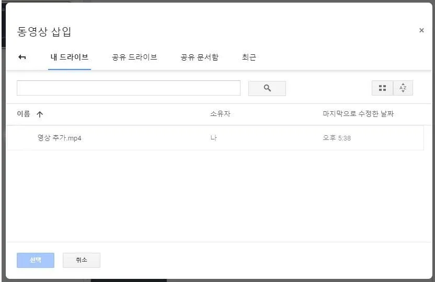Switch to the 공유 드라이브 tab
Screen dimensions: 435x282
[x=134, y=57]
